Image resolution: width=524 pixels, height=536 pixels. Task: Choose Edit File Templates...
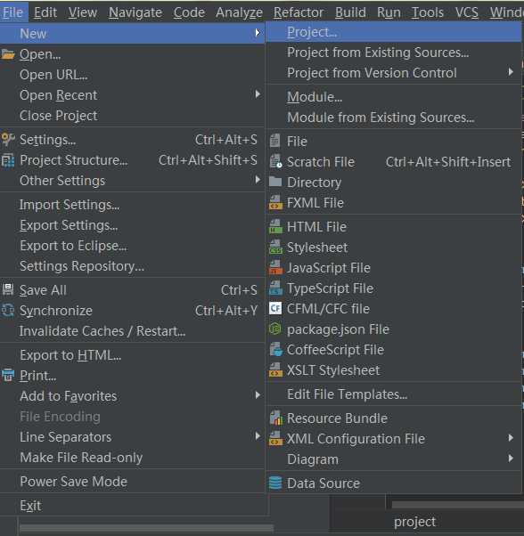pyautogui.click(x=394, y=394)
